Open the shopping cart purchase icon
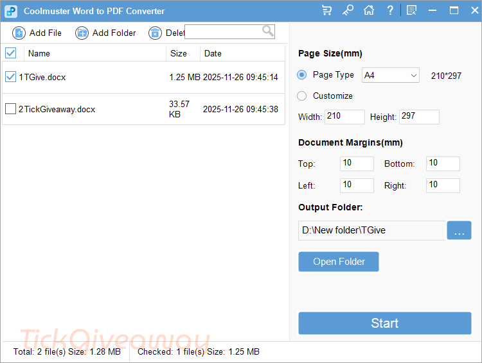482x363 pixels. pyautogui.click(x=326, y=10)
